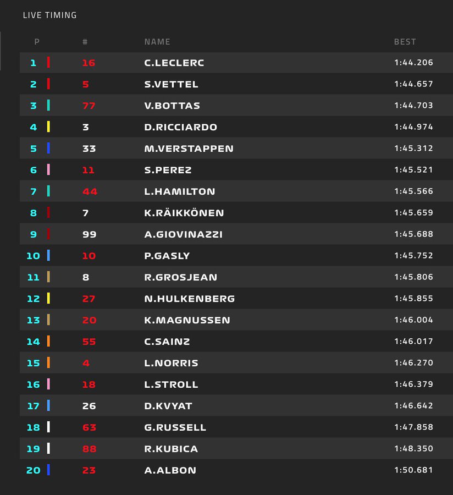Screen dimensions: 453x495
Task: Select the LIVE TIMING heading
Action: pyautogui.click(x=50, y=15)
